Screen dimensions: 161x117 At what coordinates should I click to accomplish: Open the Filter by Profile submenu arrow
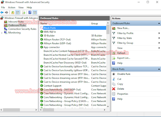[159, 33]
